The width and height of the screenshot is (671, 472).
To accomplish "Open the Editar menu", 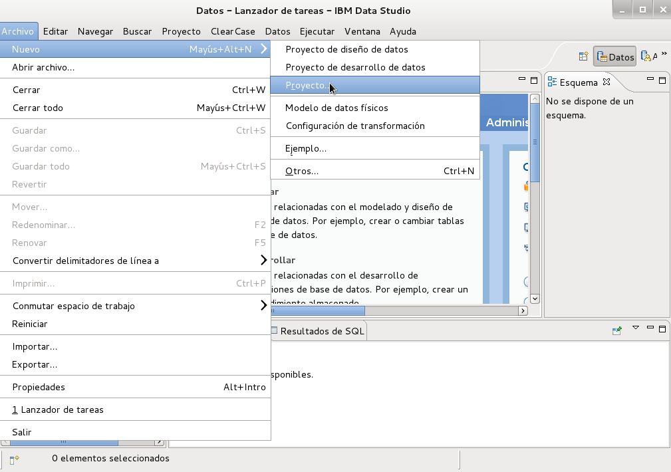I will point(55,31).
